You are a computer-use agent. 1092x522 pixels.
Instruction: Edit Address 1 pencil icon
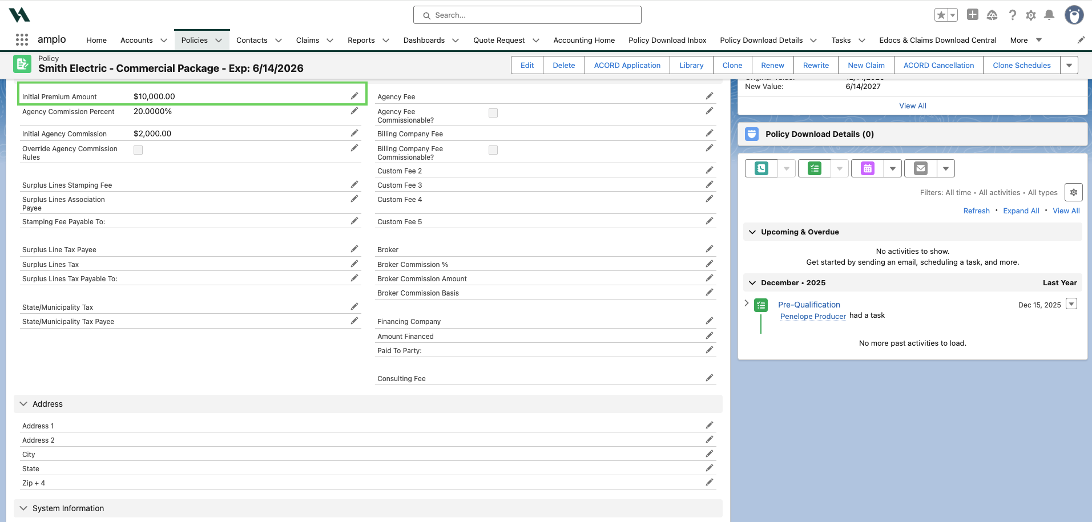(710, 425)
